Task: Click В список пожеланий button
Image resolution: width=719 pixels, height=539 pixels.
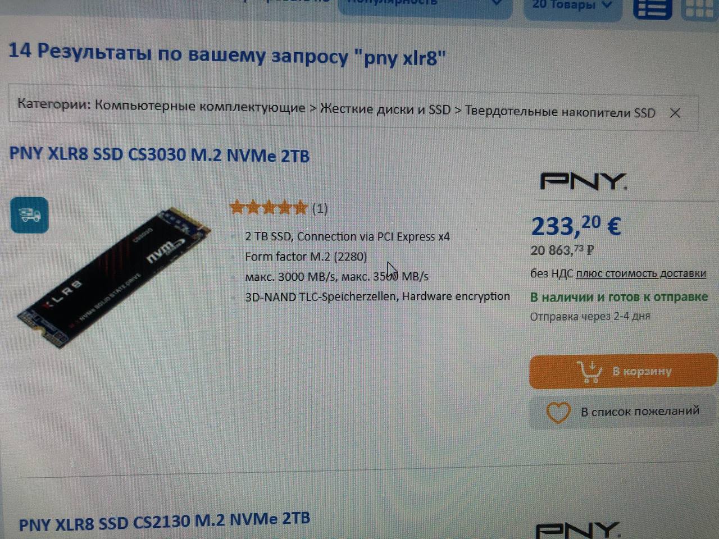Action: click(x=623, y=412)
